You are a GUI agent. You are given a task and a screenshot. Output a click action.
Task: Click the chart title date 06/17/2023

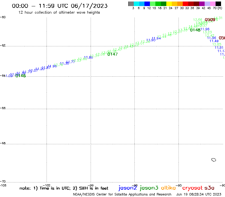[89, 6]
